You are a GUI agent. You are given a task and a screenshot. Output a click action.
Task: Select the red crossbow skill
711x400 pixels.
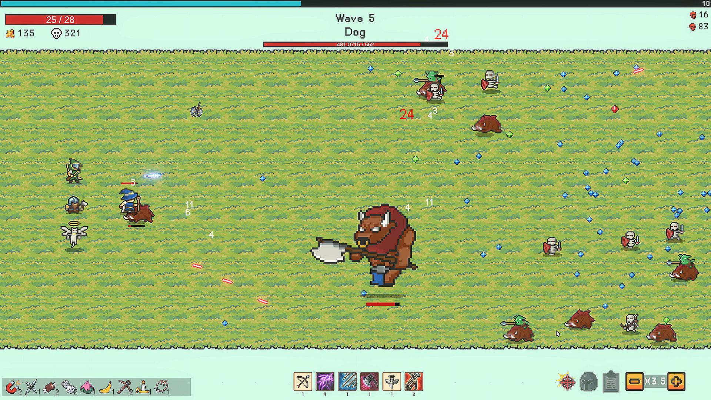[414, 381]
